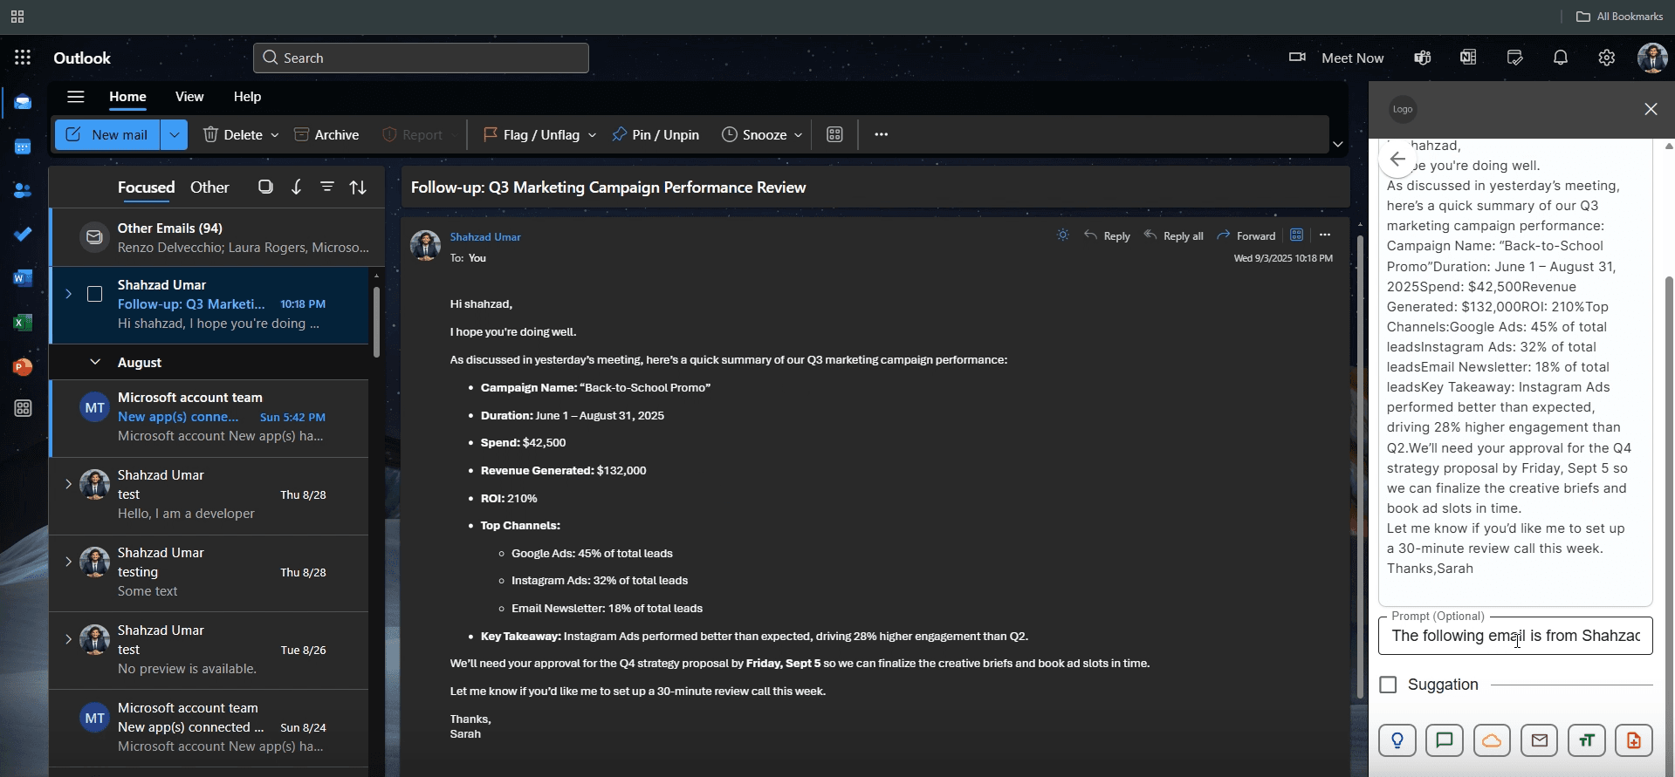The height and width of the screenshot is (777, 1675).
Task: Select the Help ribbon tab
Action: pos(247,97)
